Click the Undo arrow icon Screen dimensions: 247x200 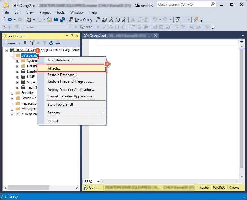pyautogui.click(x=155, y=20)
